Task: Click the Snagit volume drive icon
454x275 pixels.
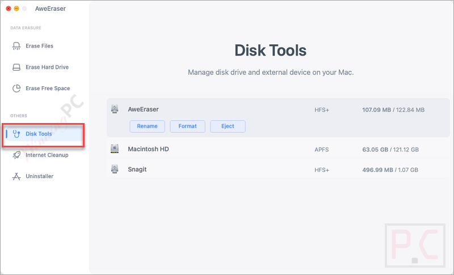Action: tap(115, 169)
